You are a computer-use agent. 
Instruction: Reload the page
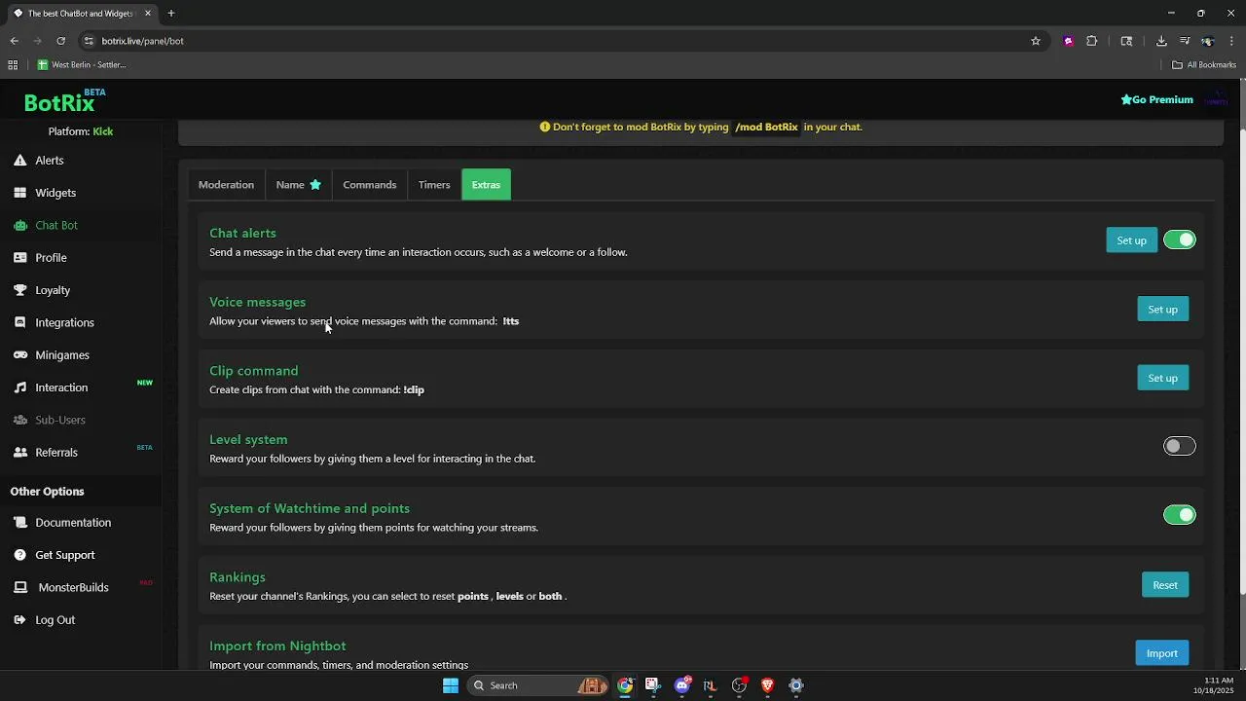(x=60, y=41)
